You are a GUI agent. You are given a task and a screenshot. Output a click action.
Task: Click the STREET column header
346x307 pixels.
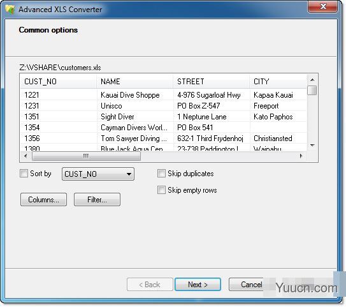212,82
